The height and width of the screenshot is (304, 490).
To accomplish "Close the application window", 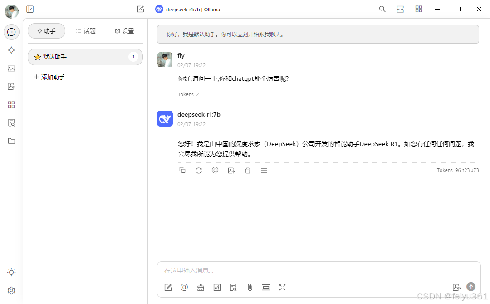I will point(479,9).
